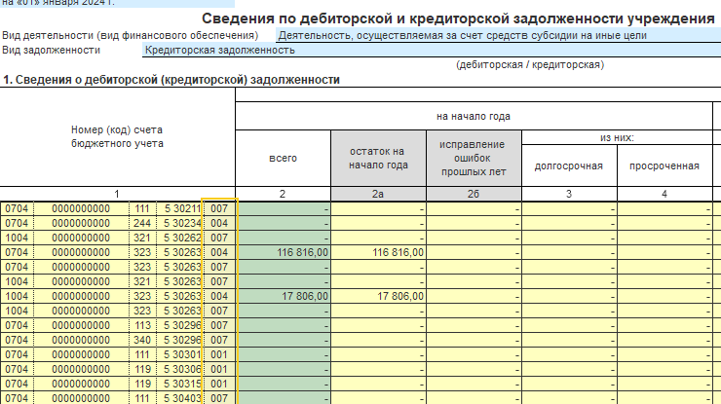Select the 'Кредиторская задолженность' debt type field
This screenshot has height=404, width=721.
tap(432, 50)
